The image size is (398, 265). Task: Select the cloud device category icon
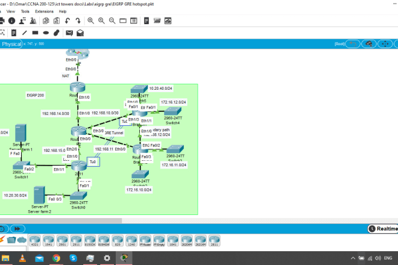22,239
